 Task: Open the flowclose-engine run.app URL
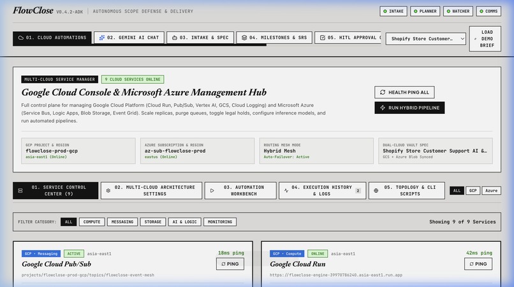coord(336,275)
